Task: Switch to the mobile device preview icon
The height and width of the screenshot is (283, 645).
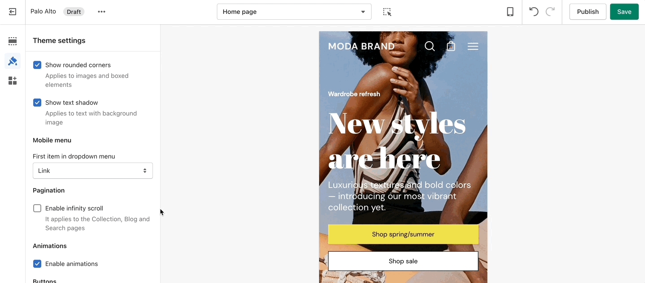Action: 510,12
